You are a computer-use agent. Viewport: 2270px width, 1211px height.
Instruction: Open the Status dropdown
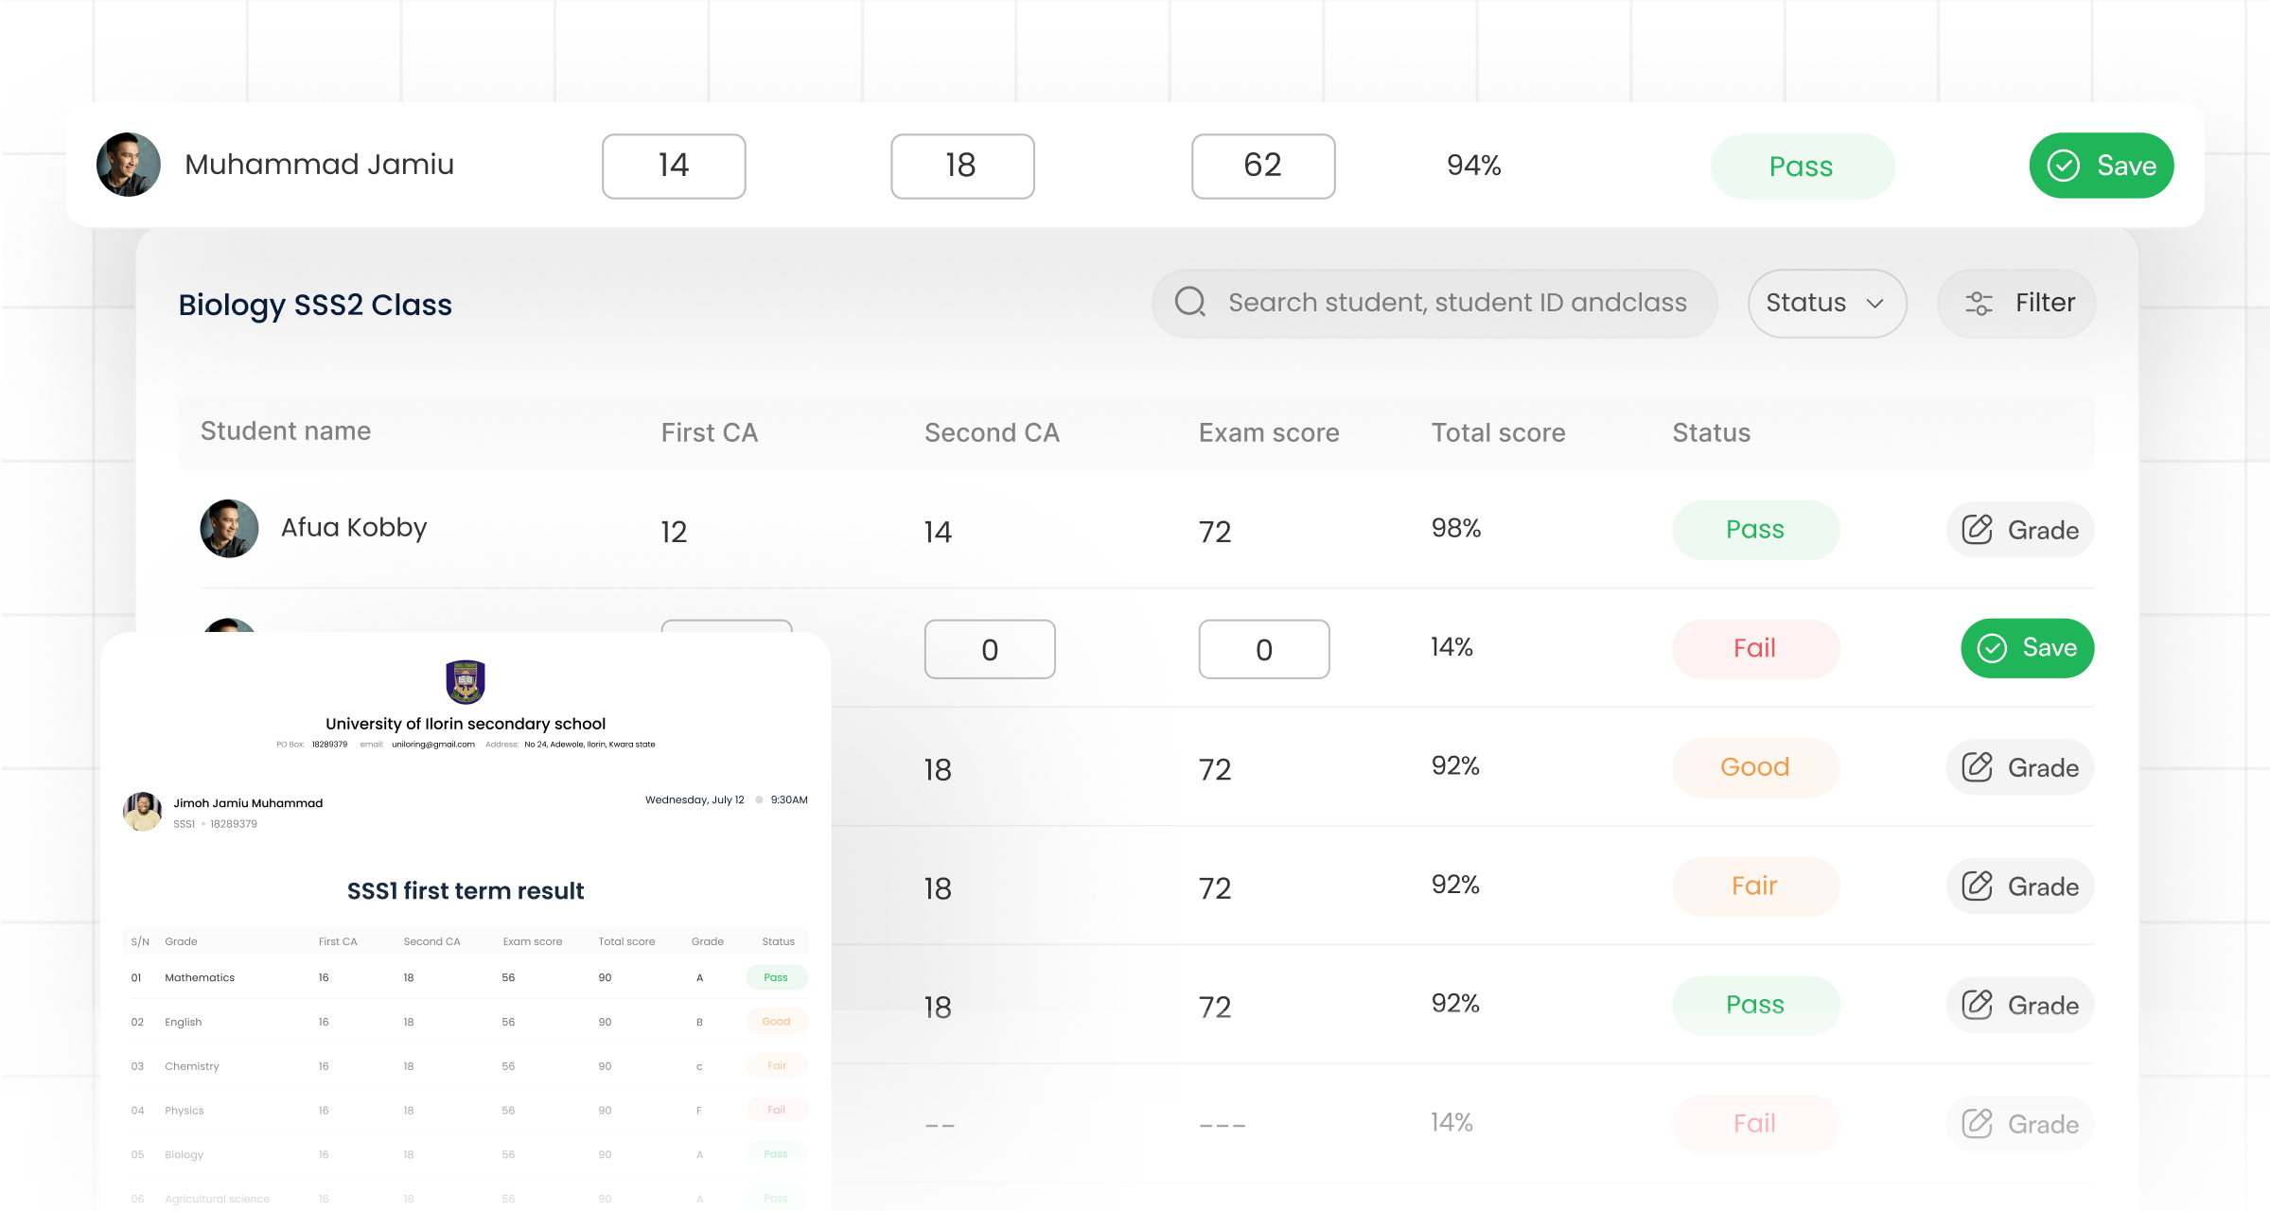pyautogui.click(x=1825, y=304)
